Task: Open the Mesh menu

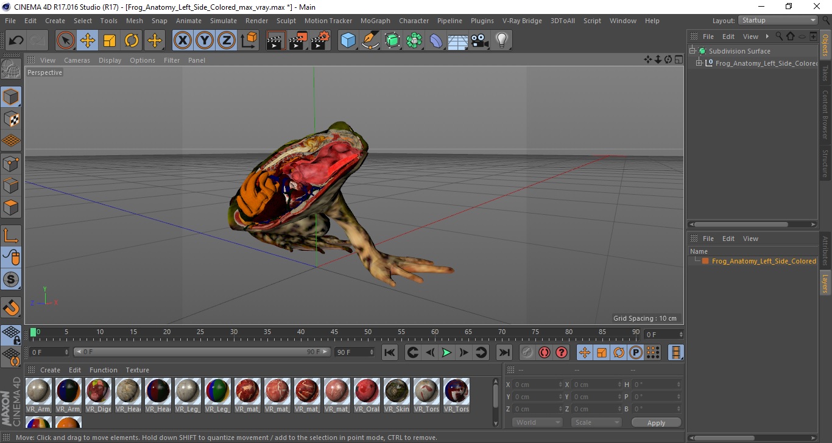Action: tap(135, 21)
